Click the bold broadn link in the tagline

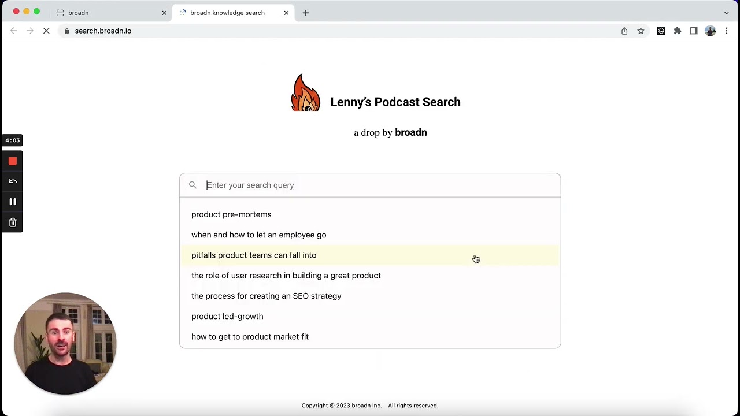click(x=411, y=132)
